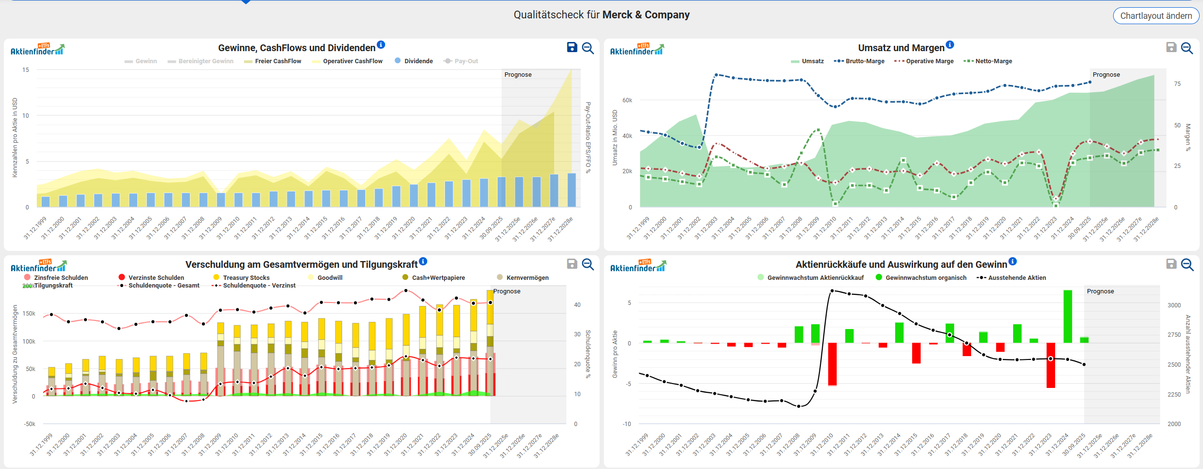Collapse the panel using top blue arrow
Viewport: 1203px width, 469px height.
[x=246, y=2]
